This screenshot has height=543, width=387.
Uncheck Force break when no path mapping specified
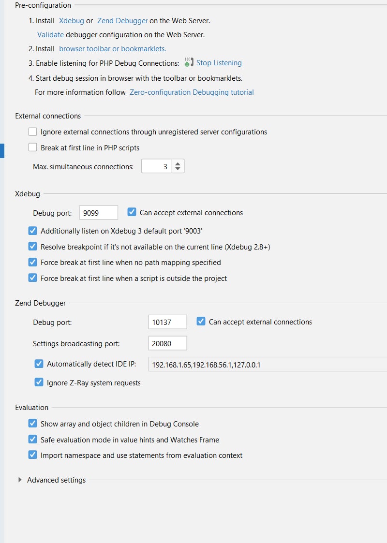[x=32, y=263]
